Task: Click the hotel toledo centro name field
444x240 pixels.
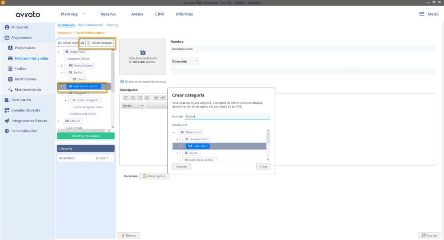Action: 303,49
